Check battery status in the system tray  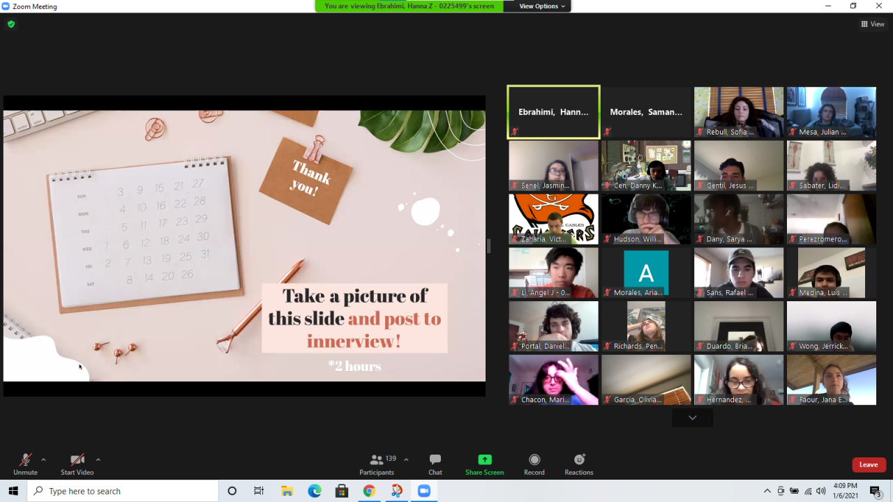tap(794, 491)
